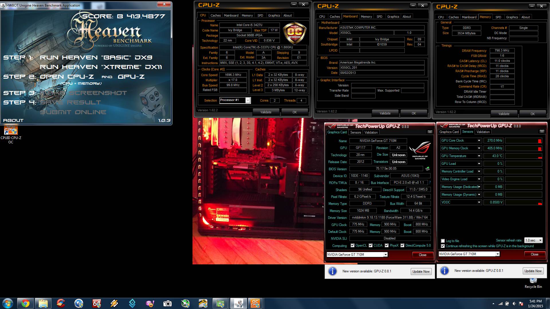The image size is (550, 309).
Task: Switch to Sensors tab in left GPU-Z
Action: [x=355, y=132]
